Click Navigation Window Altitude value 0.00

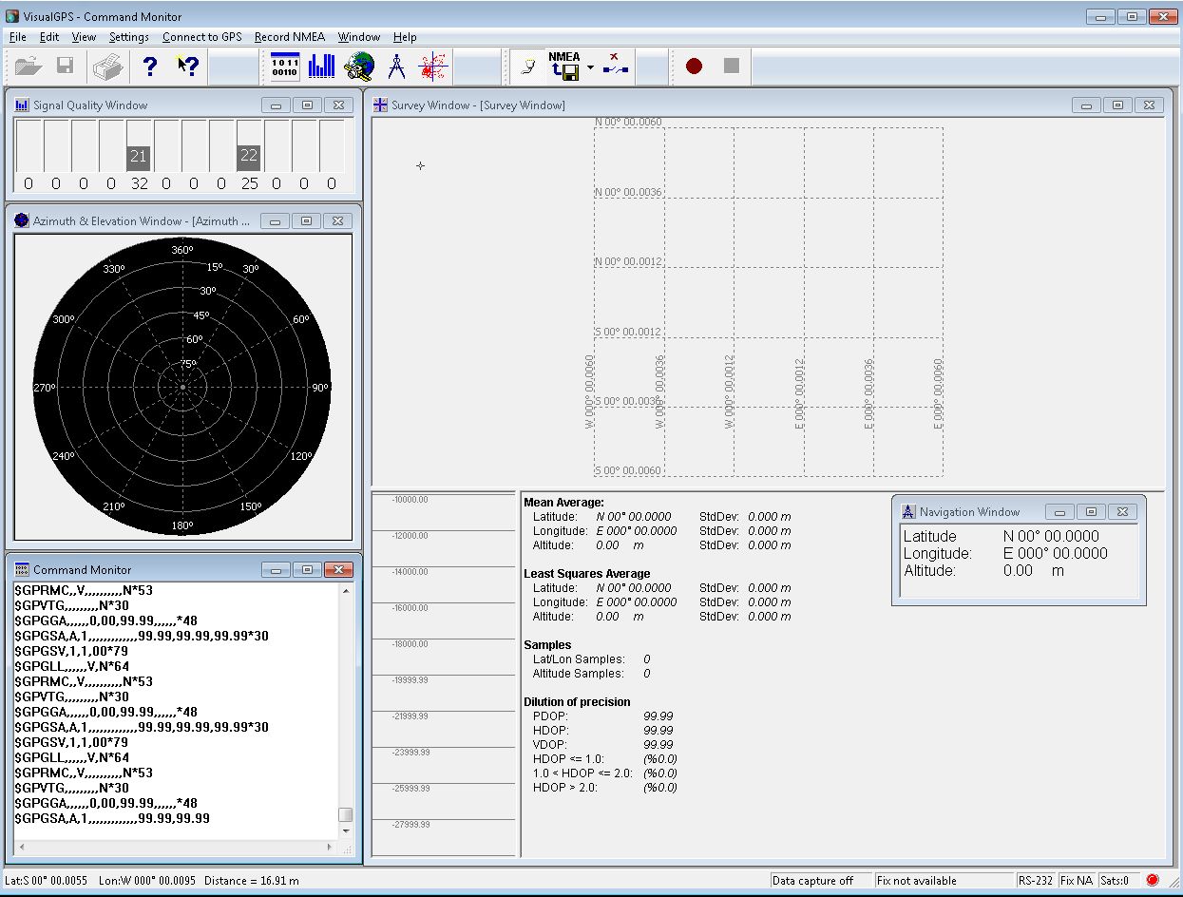click(1018, 570)
